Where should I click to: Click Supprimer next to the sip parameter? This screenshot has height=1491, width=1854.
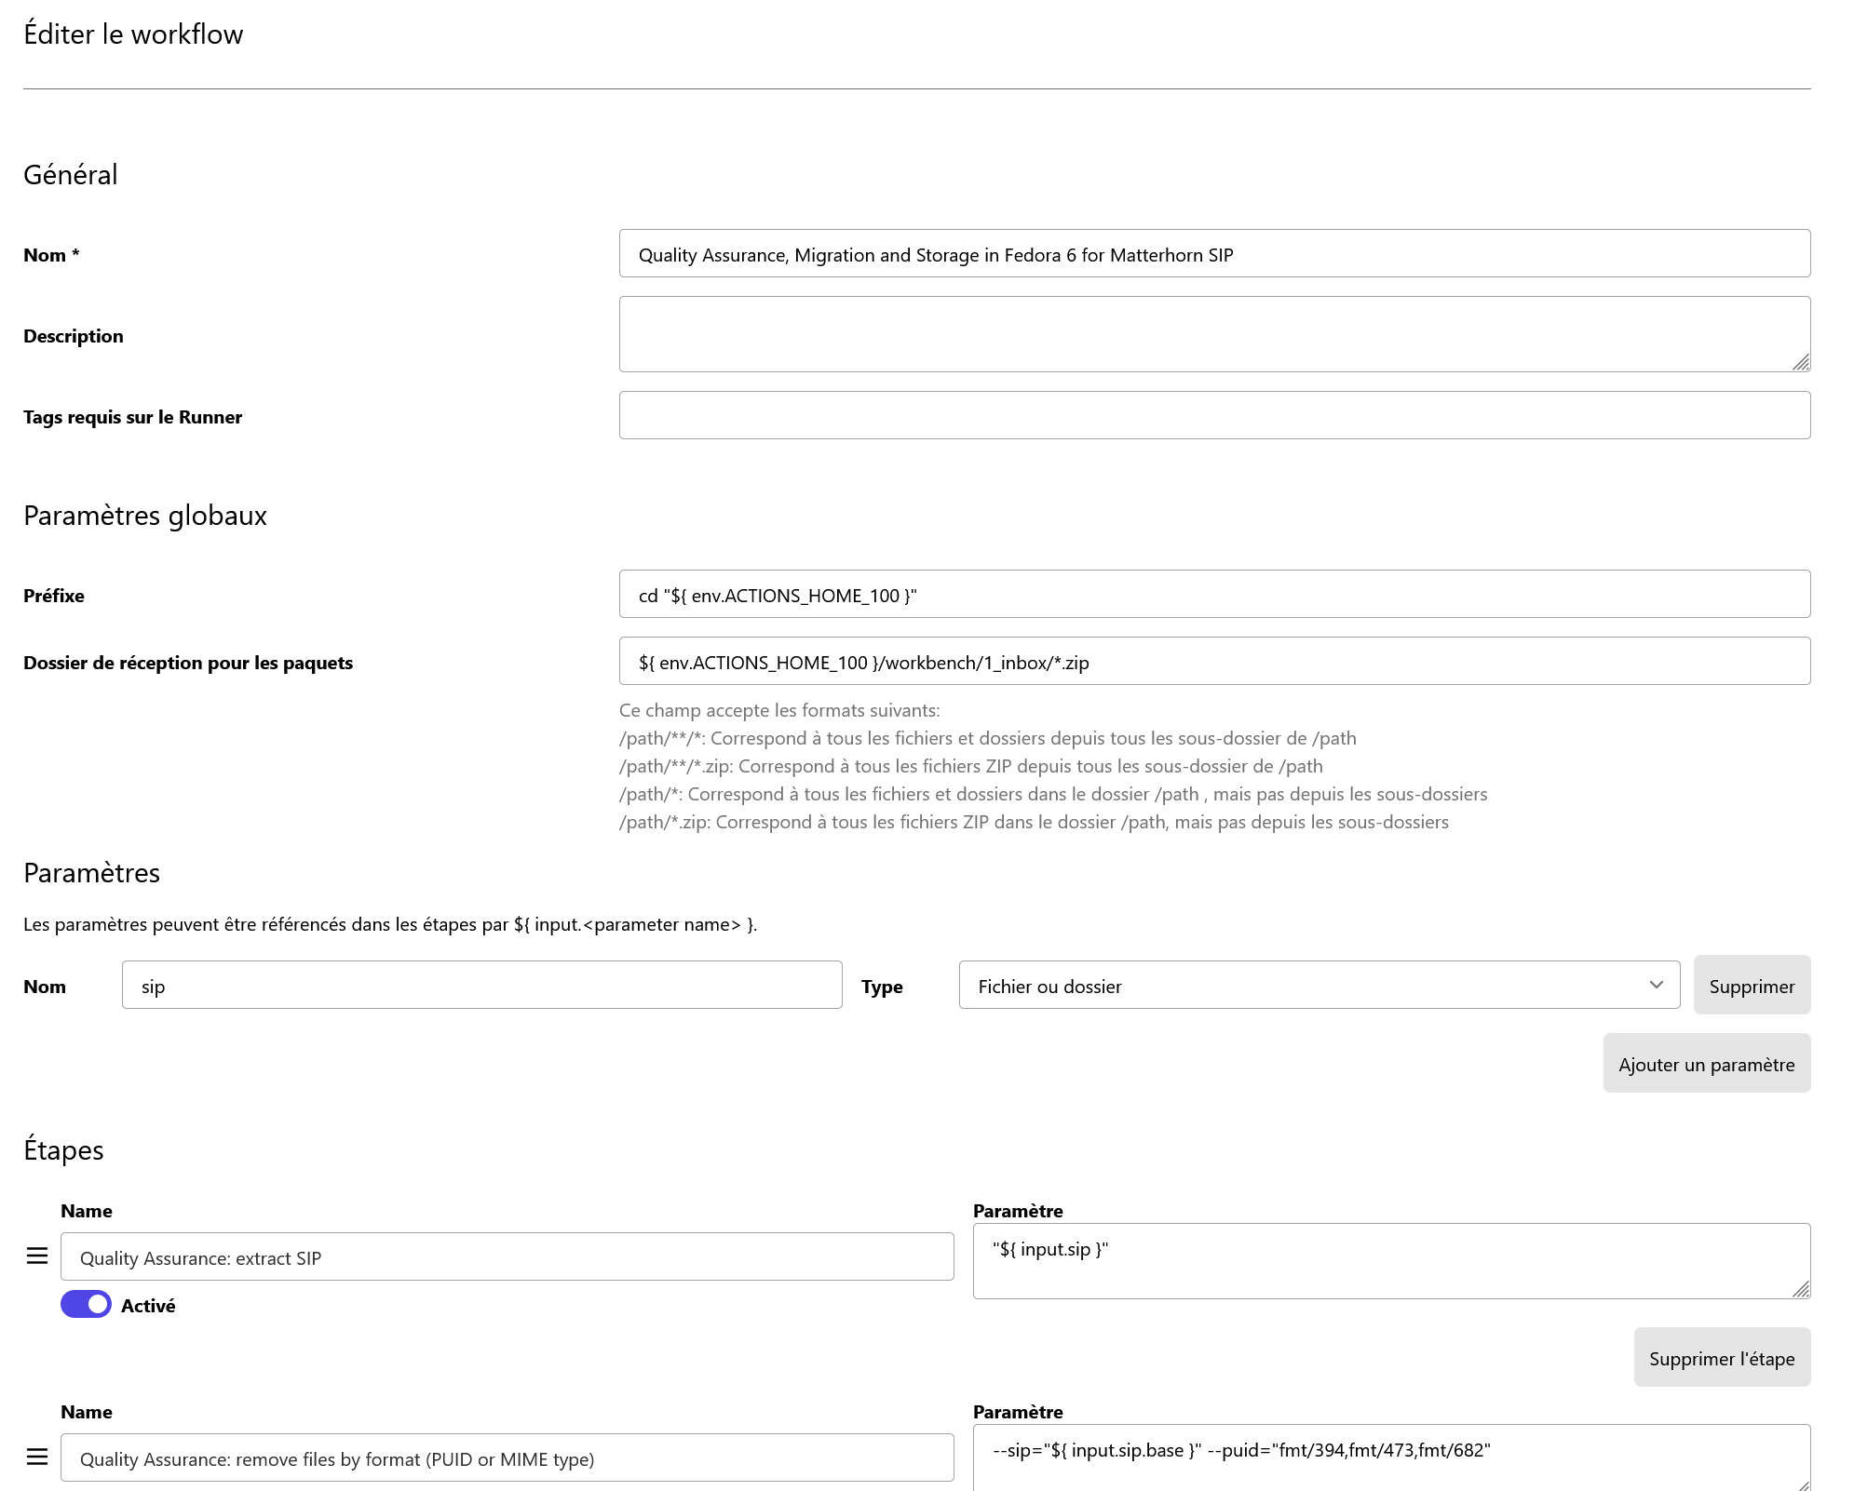[x=1752, y=985]
